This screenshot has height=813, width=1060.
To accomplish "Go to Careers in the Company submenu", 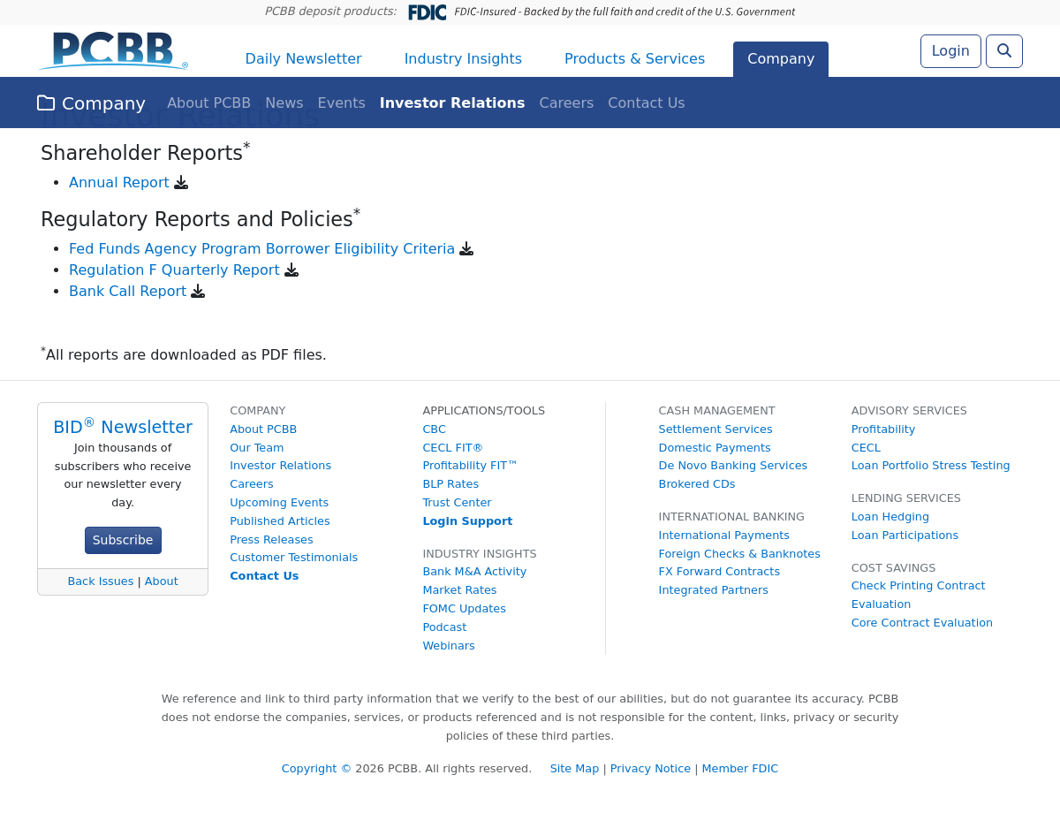I will point(566,103).
